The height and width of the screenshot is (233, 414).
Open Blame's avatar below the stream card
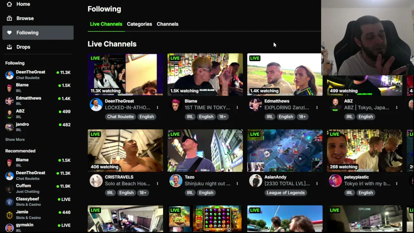(176, 105)
